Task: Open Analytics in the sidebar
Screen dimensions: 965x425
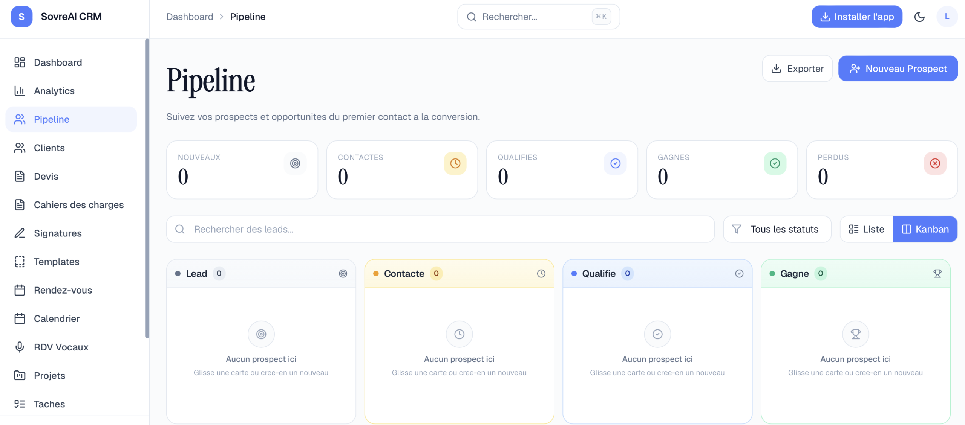Action: pos(71,91)
